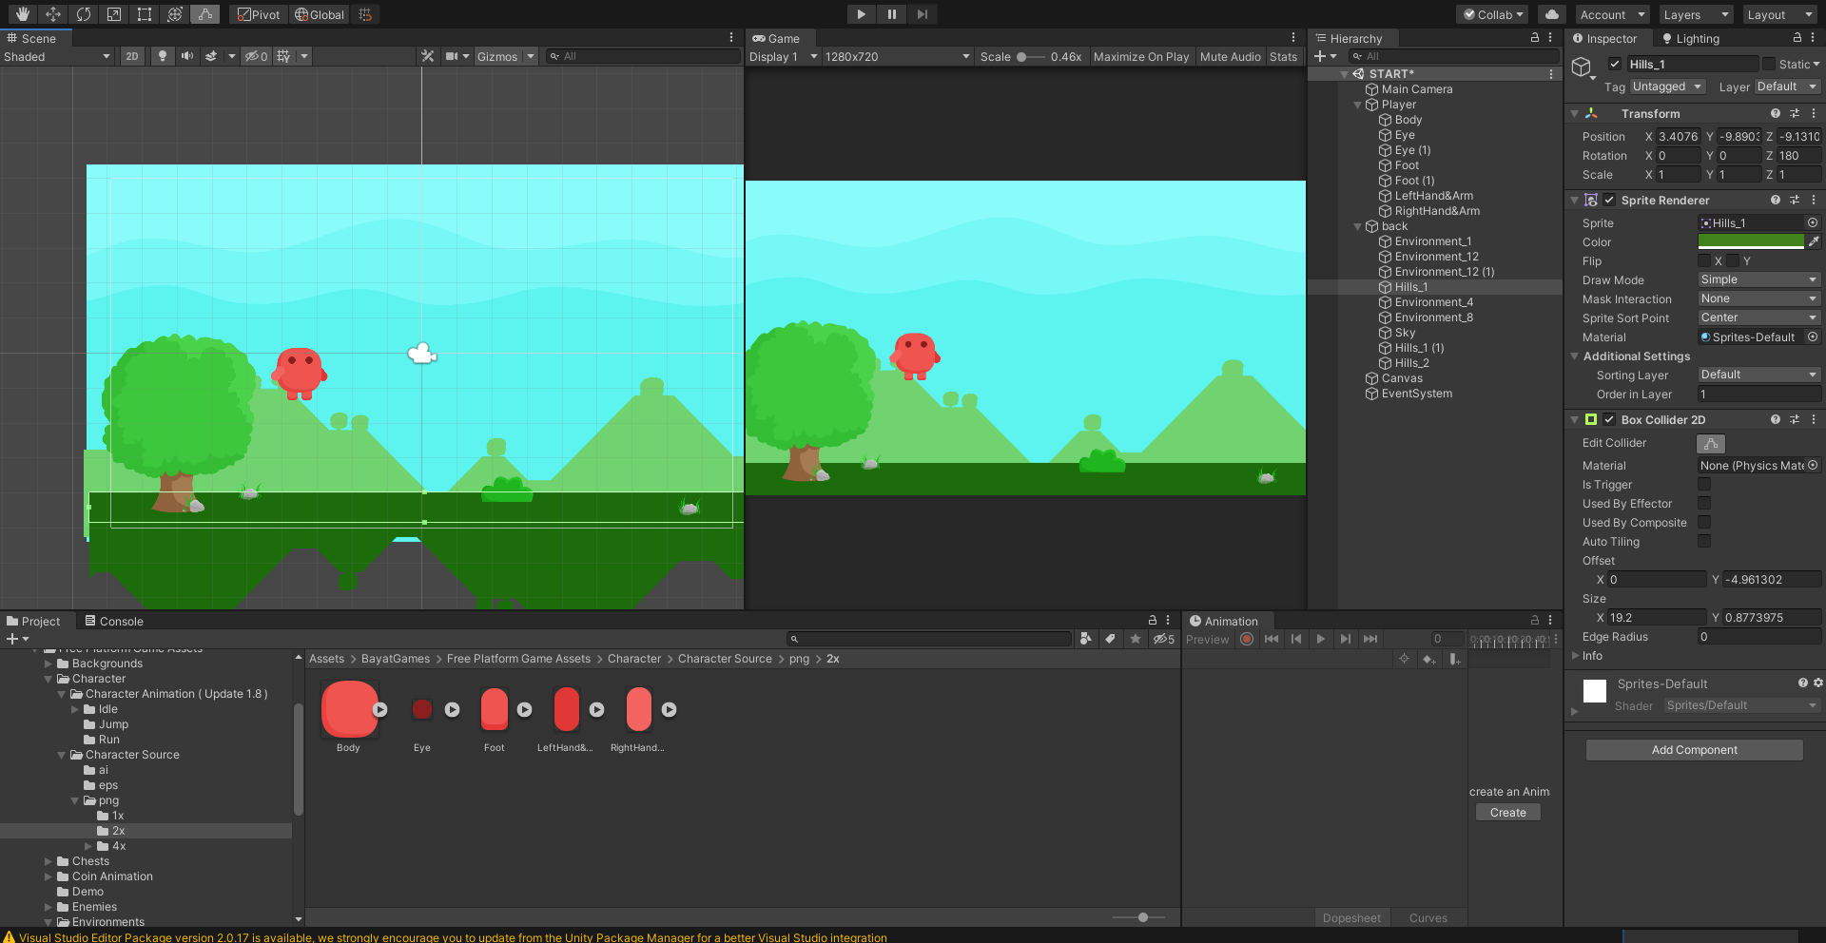Select the Game tab
This screenshot has width=1826, height=943.
tap(776, 38)
